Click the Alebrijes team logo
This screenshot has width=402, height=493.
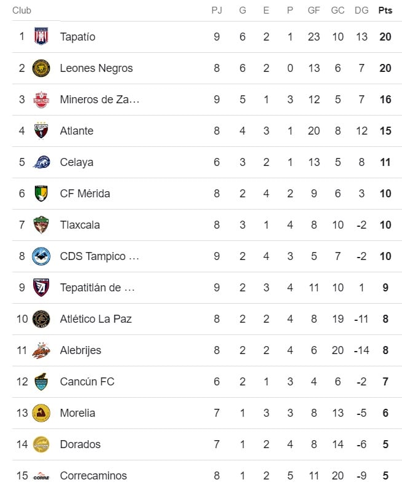[x=41, y=350]
